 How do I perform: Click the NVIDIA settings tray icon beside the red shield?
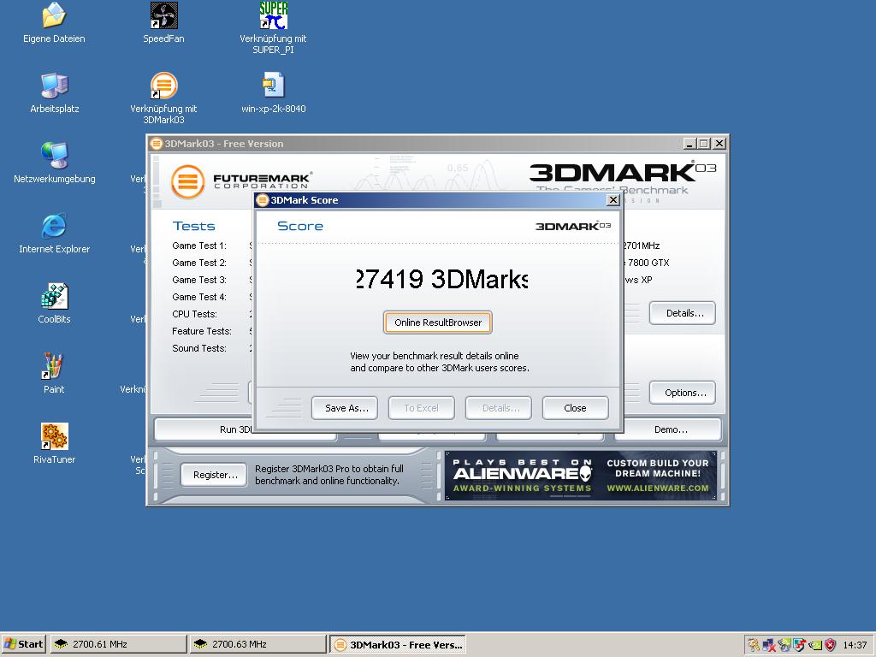coord(815,645)
